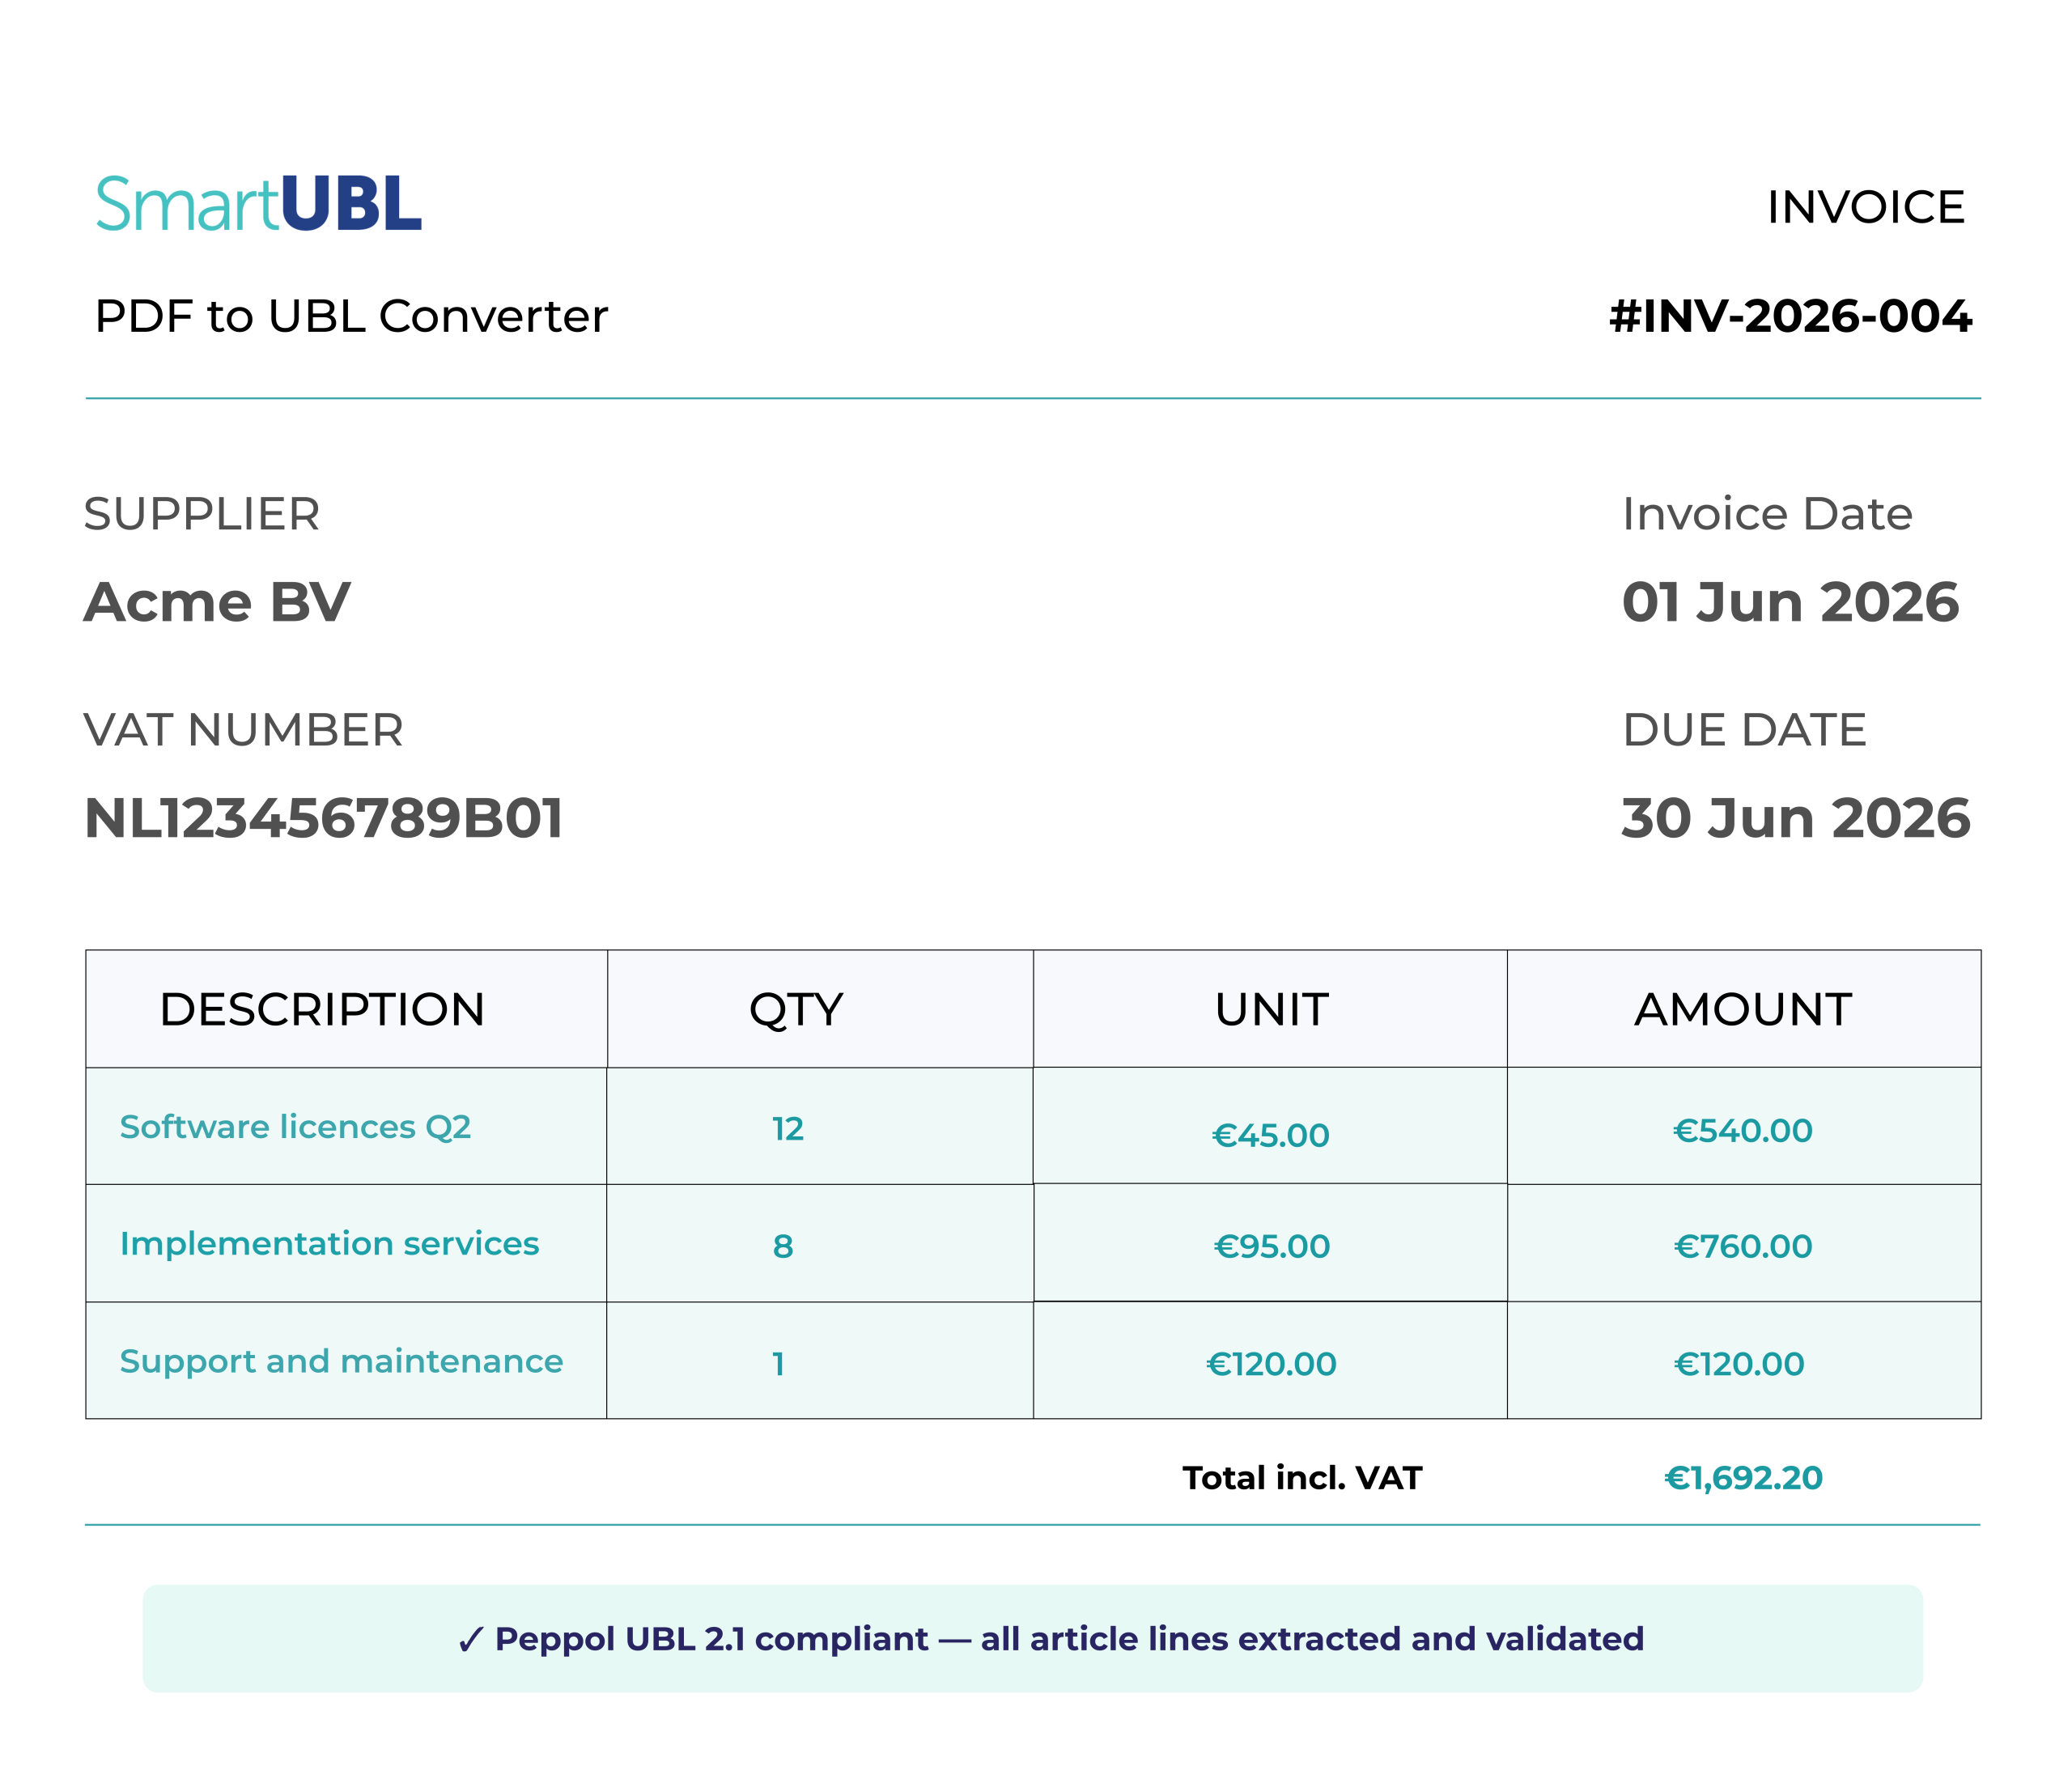Click the total €1,692.20 value

click(1743, 1478)
